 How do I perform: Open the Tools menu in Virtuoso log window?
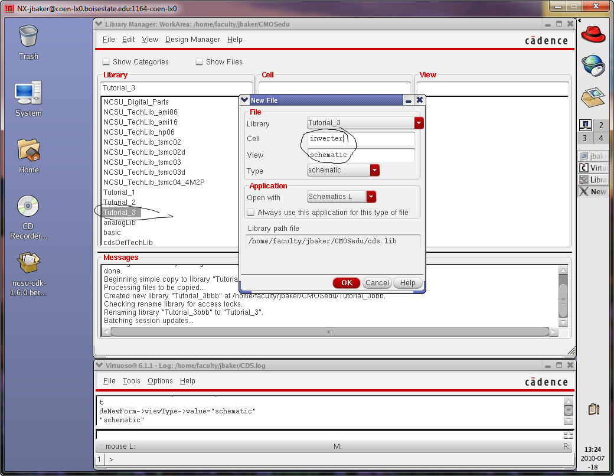click(131, 381)
